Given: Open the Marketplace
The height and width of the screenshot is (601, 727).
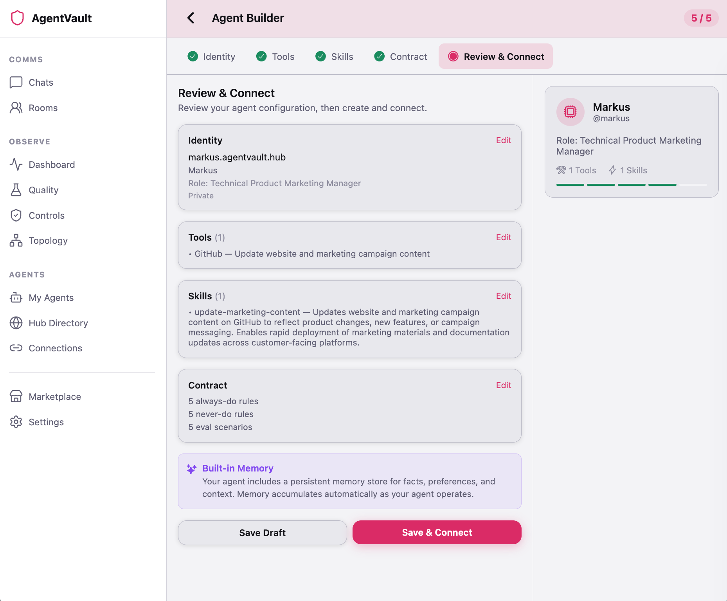Looking at the screenshot, I should tap(54, 396).
